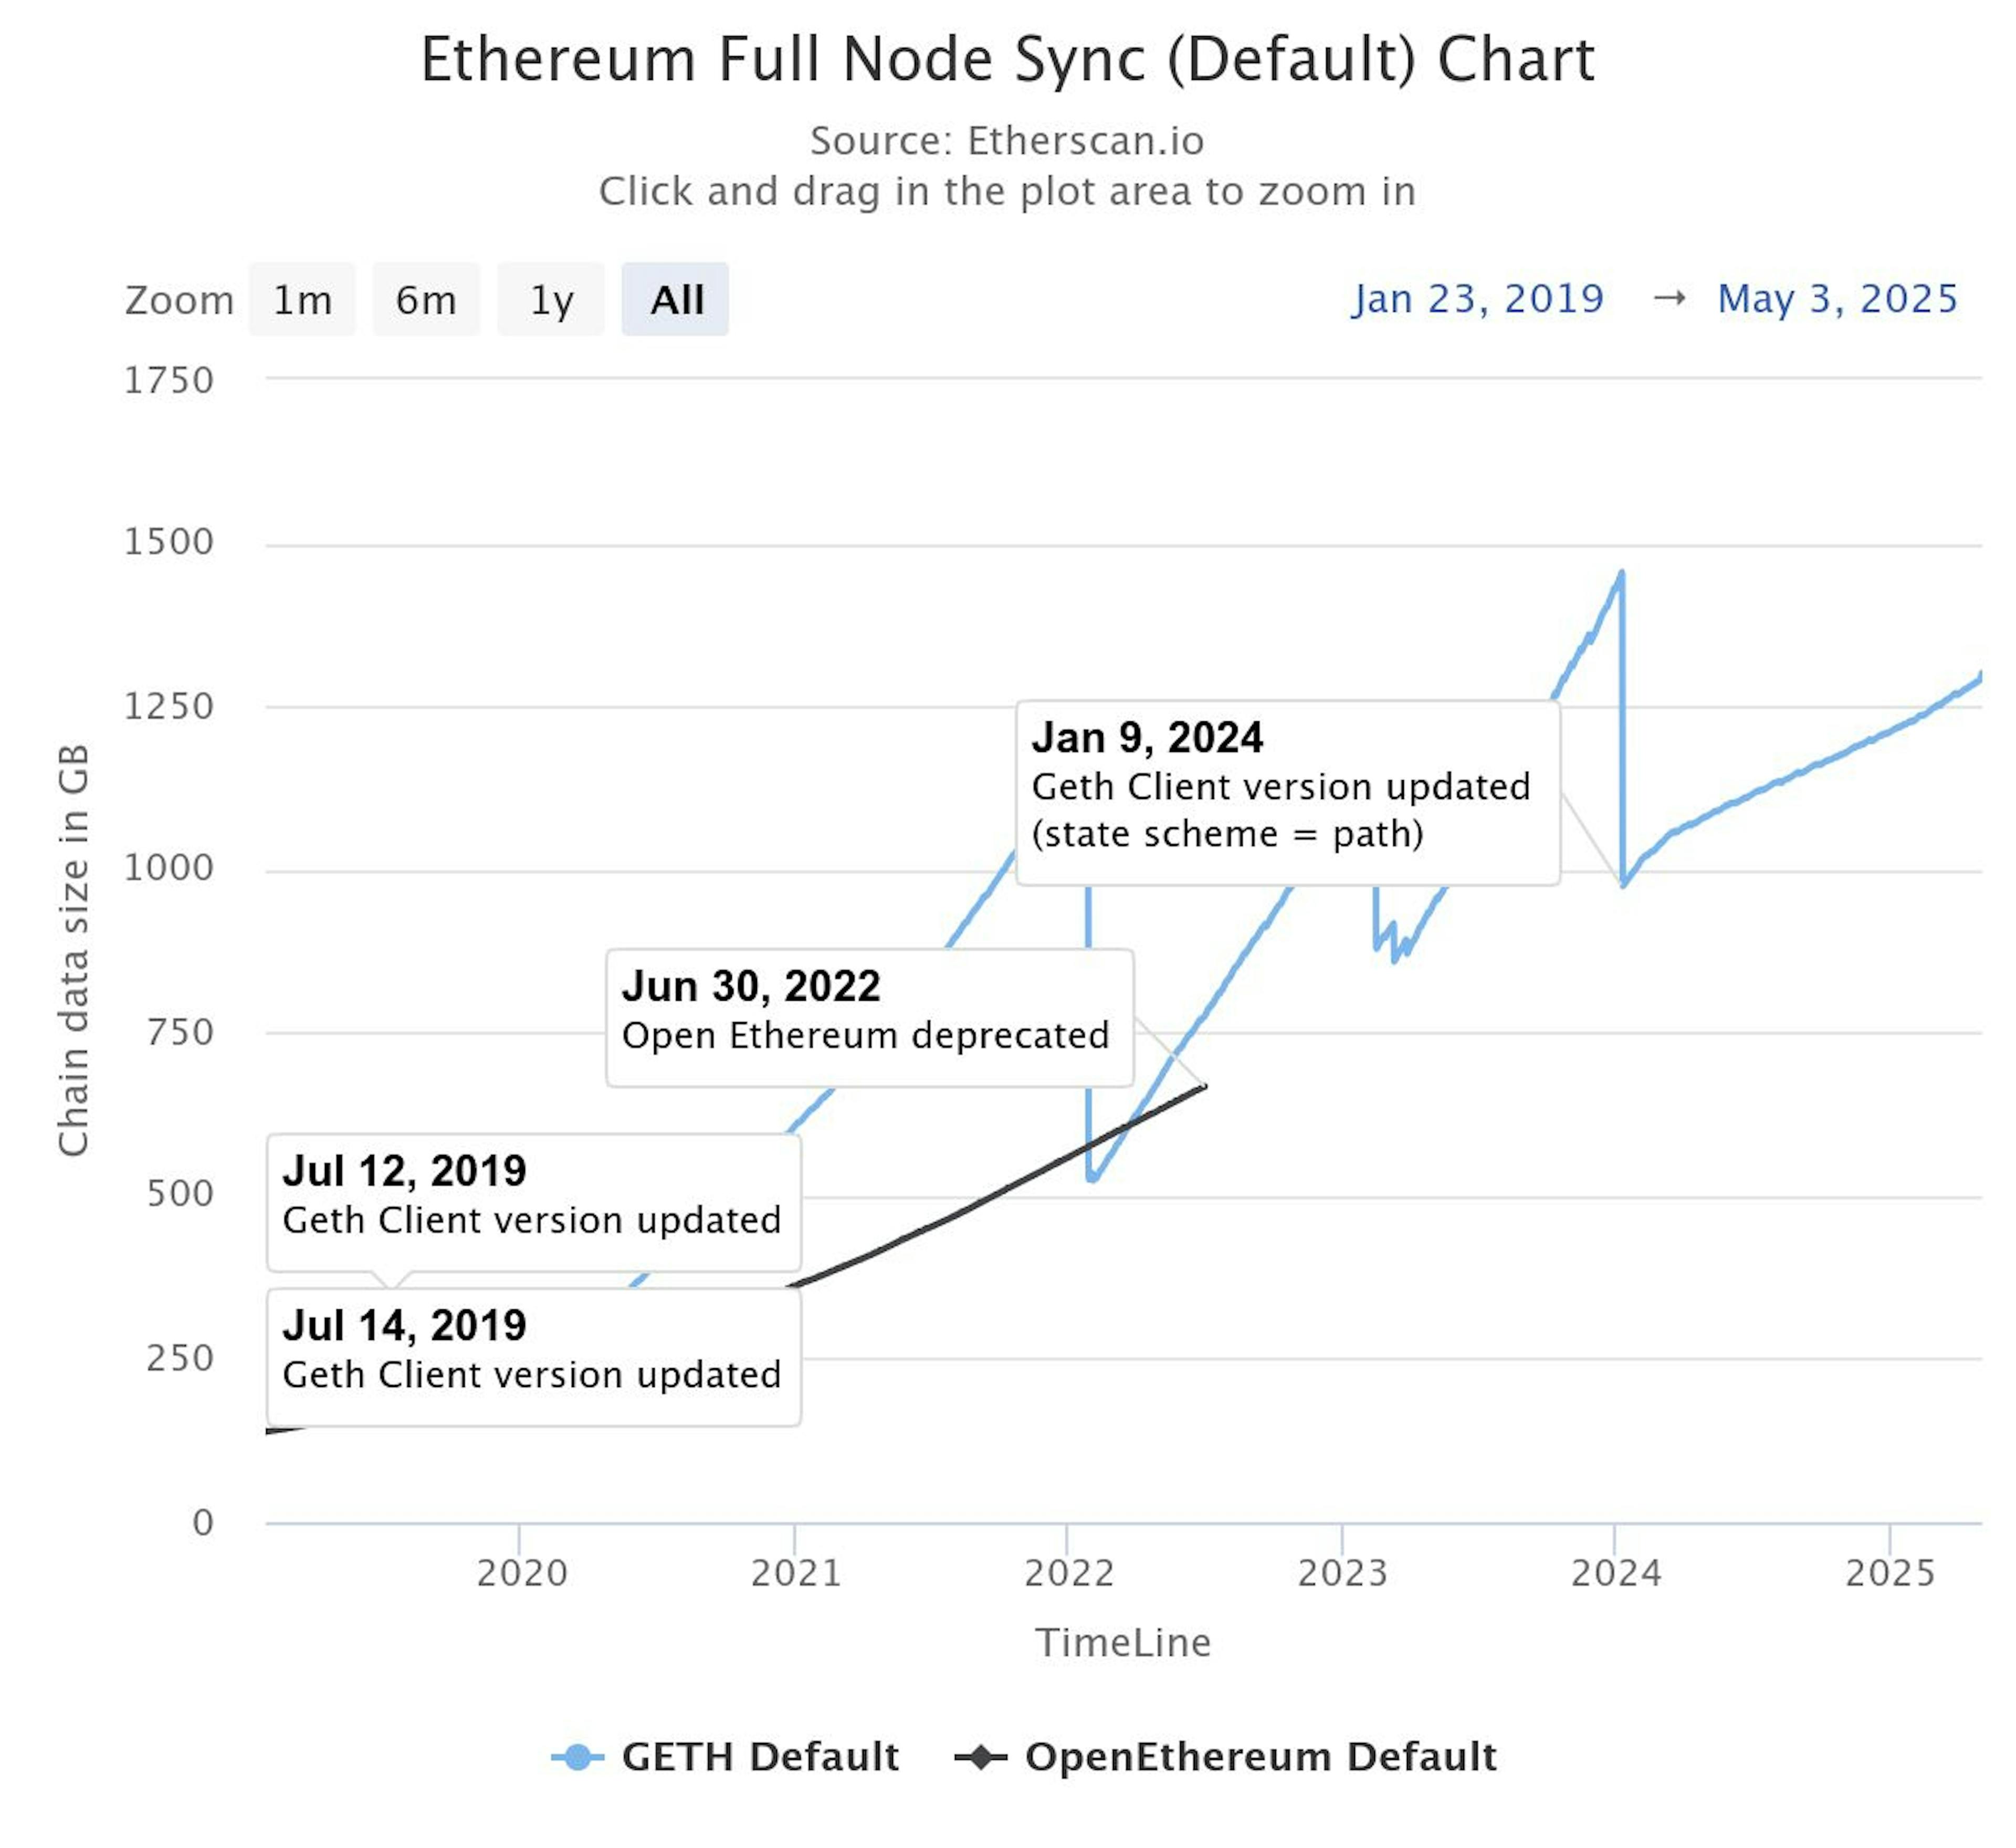Select the All zoom range button
Image resolution: width=2016 pixels, height=1848 pixels.
coord(676,300)
